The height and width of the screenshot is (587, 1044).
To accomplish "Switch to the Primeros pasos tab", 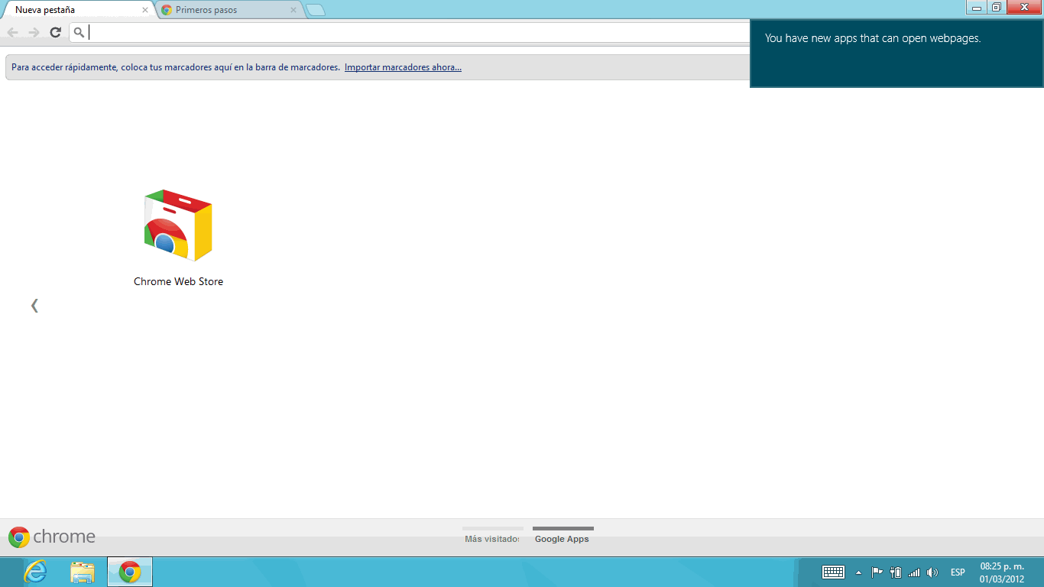I will (222, 10).
